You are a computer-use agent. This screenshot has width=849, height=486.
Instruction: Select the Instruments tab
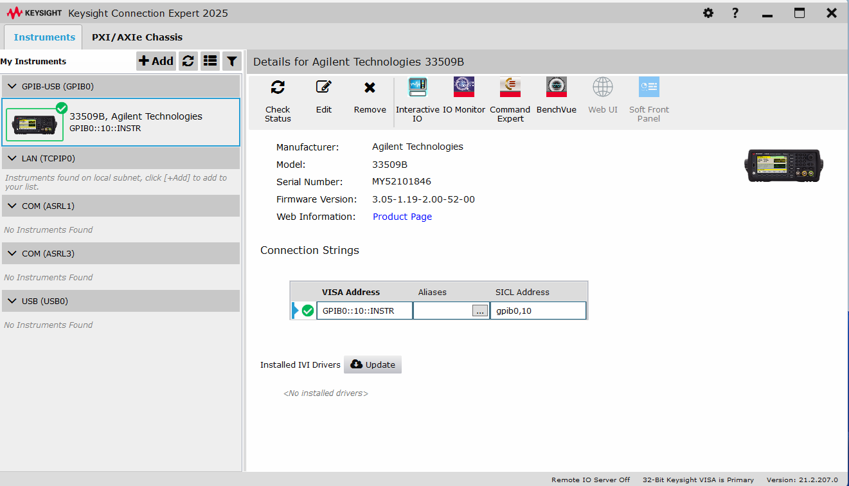tap(44, 37)
